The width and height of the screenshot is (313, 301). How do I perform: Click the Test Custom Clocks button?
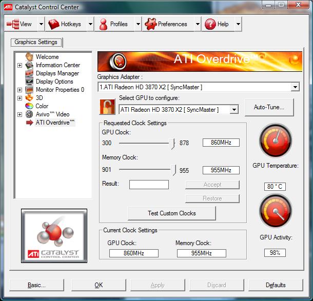click(x=171, y=213)
